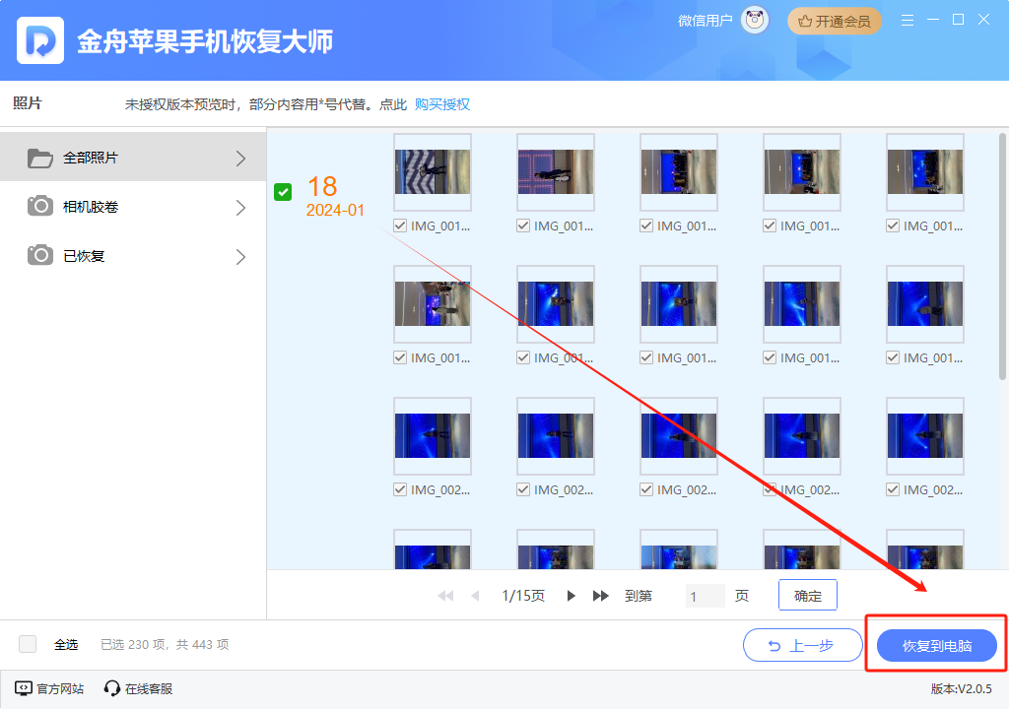Open the 购买授权 purchase license link
Screen dimensions: 1009x709
point(443,103)
